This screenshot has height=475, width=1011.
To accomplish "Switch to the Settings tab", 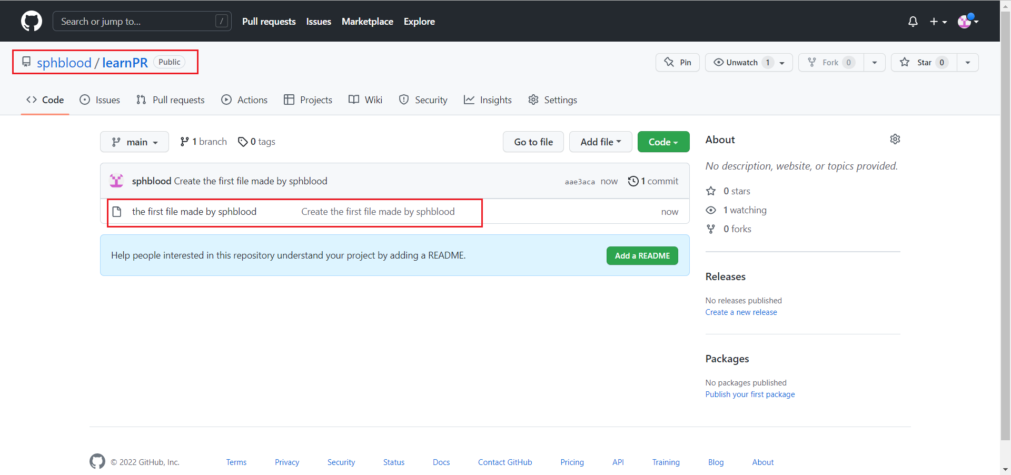I will (x=552, y=100).
